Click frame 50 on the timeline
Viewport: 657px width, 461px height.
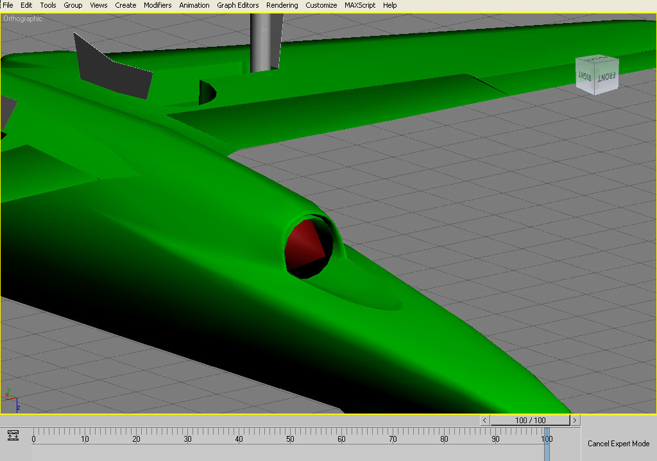(x=290, y=439)
